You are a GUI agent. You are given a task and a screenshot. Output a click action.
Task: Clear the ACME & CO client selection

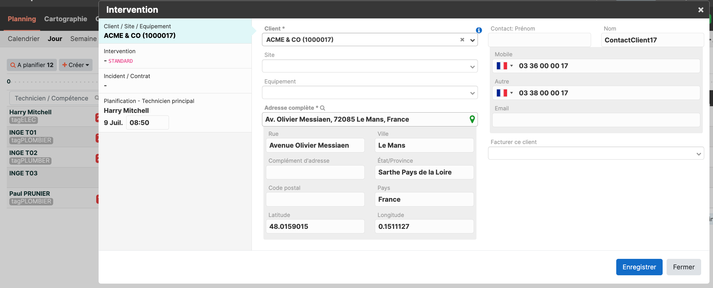(462, 40)
